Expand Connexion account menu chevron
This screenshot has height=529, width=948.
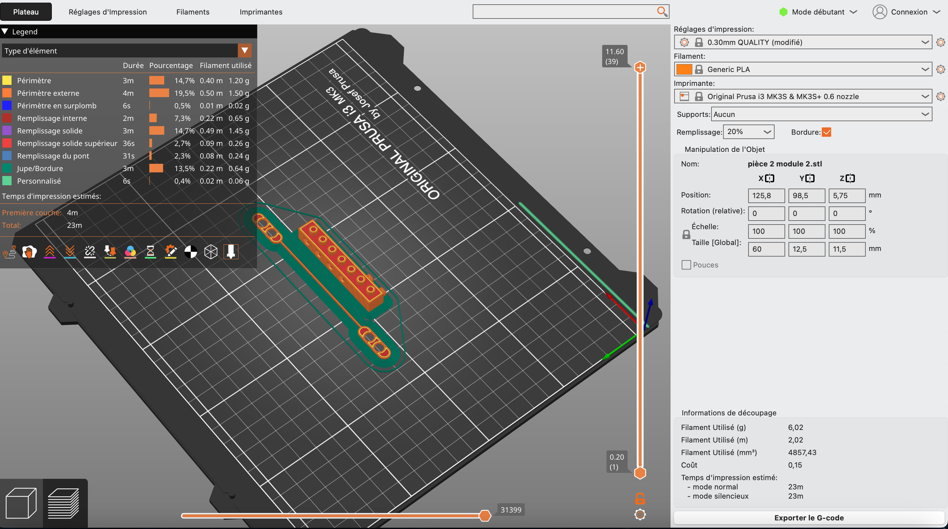pos(936,12)
